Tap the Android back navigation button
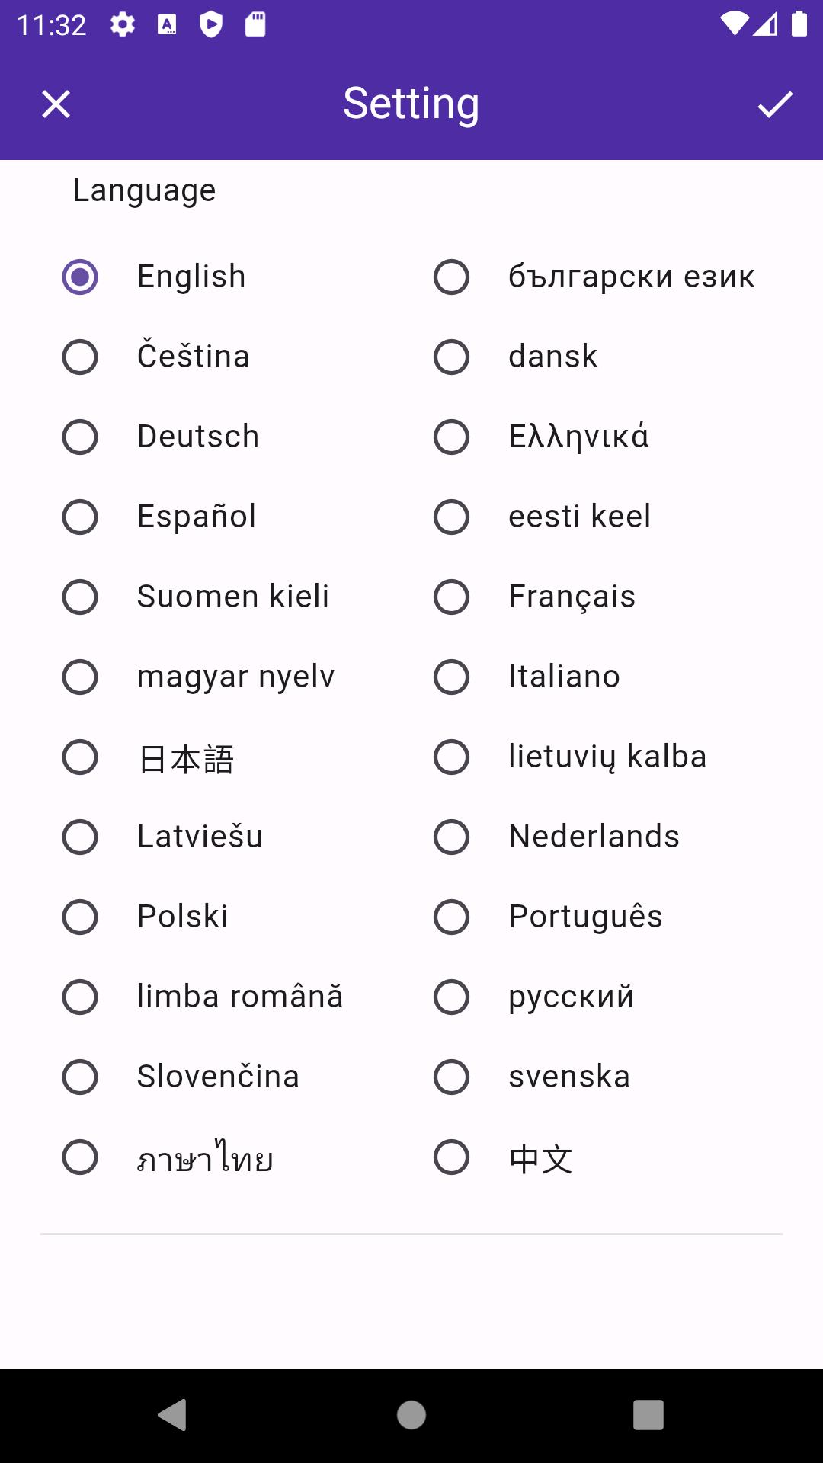 coord(172,1415)
